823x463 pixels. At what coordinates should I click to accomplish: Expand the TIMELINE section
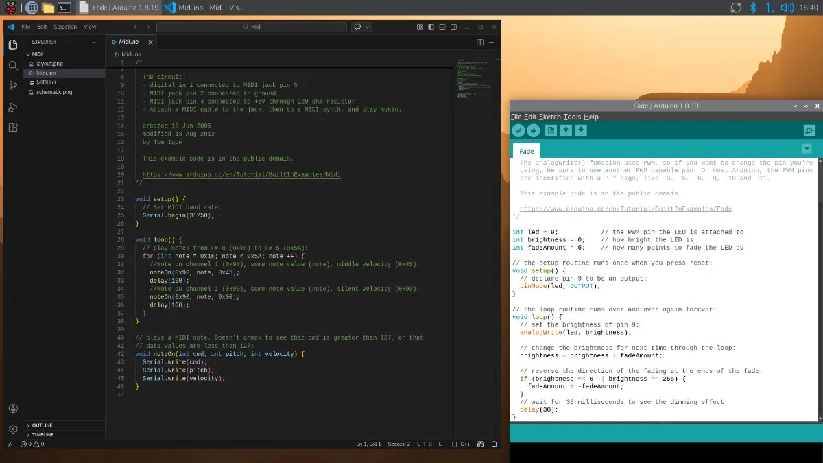coord(43,435)
